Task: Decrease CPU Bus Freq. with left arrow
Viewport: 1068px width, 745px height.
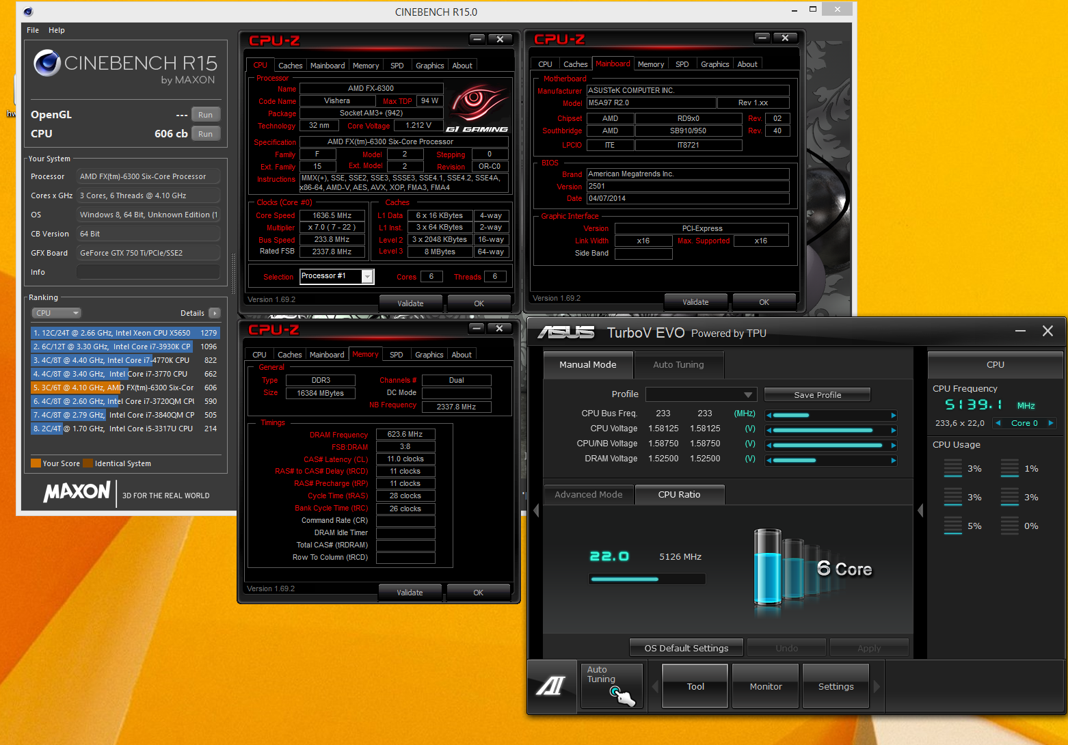Action: pos(769,416)
